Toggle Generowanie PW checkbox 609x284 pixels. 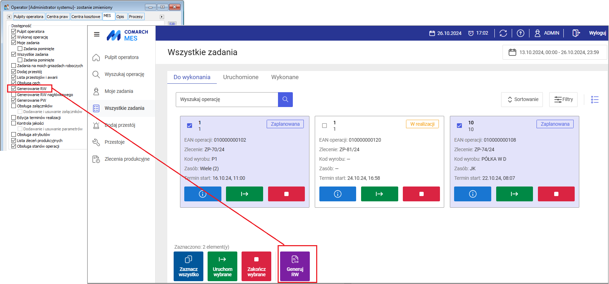pos(14,100)
